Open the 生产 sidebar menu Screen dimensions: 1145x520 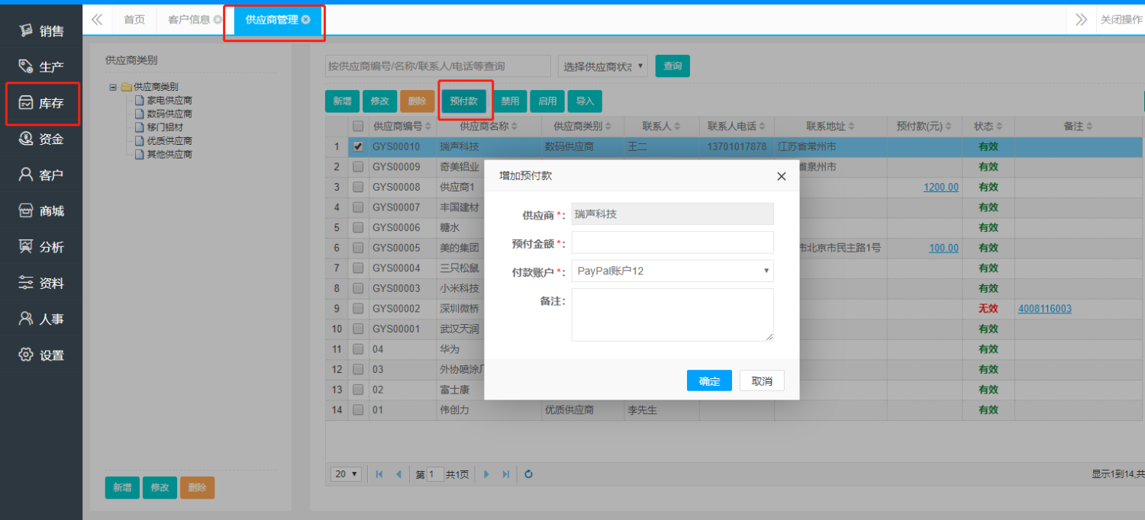tap(41, 67)
